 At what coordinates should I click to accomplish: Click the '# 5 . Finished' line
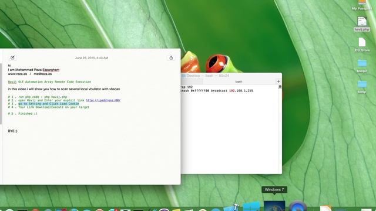click(22, 114)
